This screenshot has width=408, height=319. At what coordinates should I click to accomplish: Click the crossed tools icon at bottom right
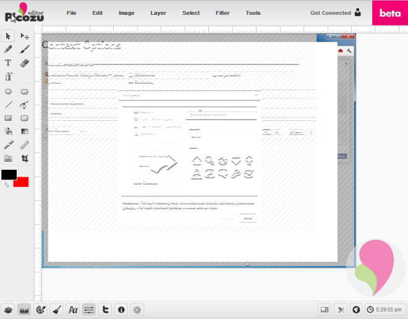(341, 310)
